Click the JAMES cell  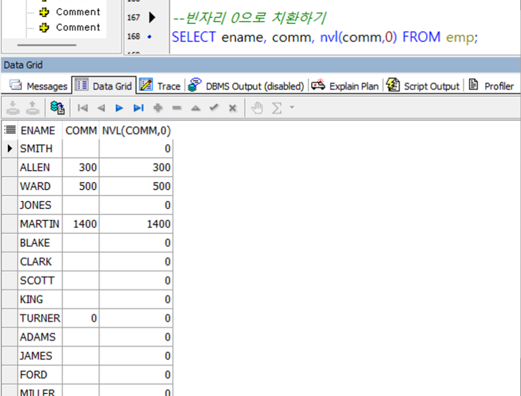[40, 356]
